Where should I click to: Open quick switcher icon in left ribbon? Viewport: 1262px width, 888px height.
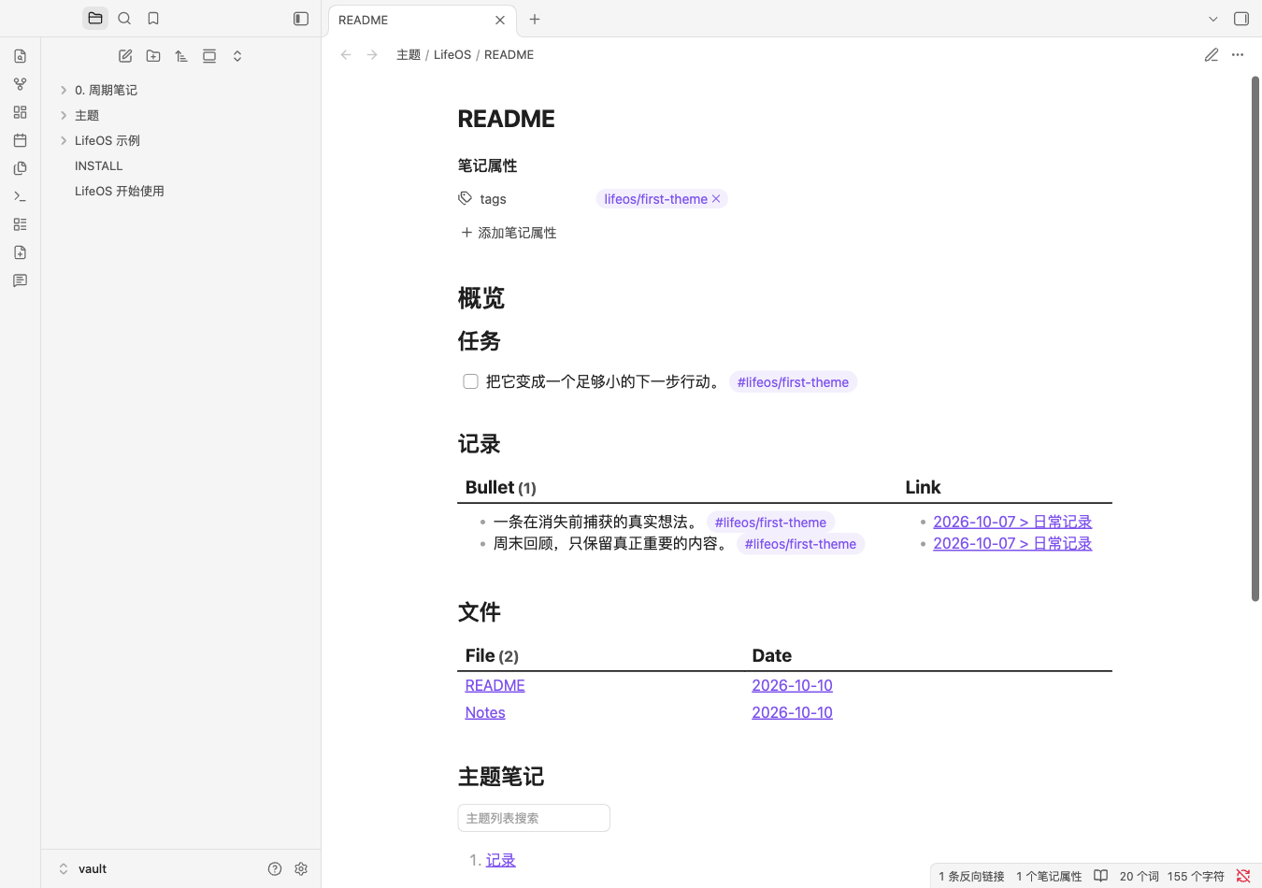point(20,56)
